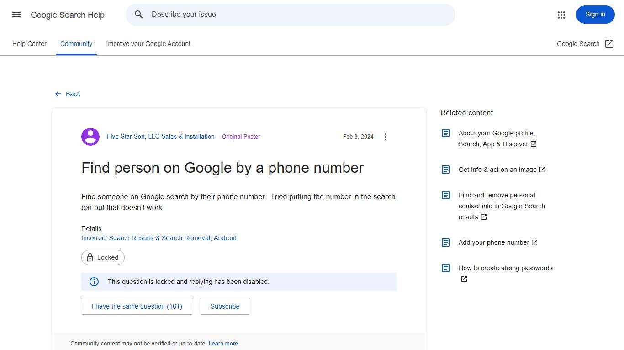Image resolution: width=624 pixels, height=350 pixels.
Task: Open the Improve your Google Account tab
Action: (x=148, y=44)
